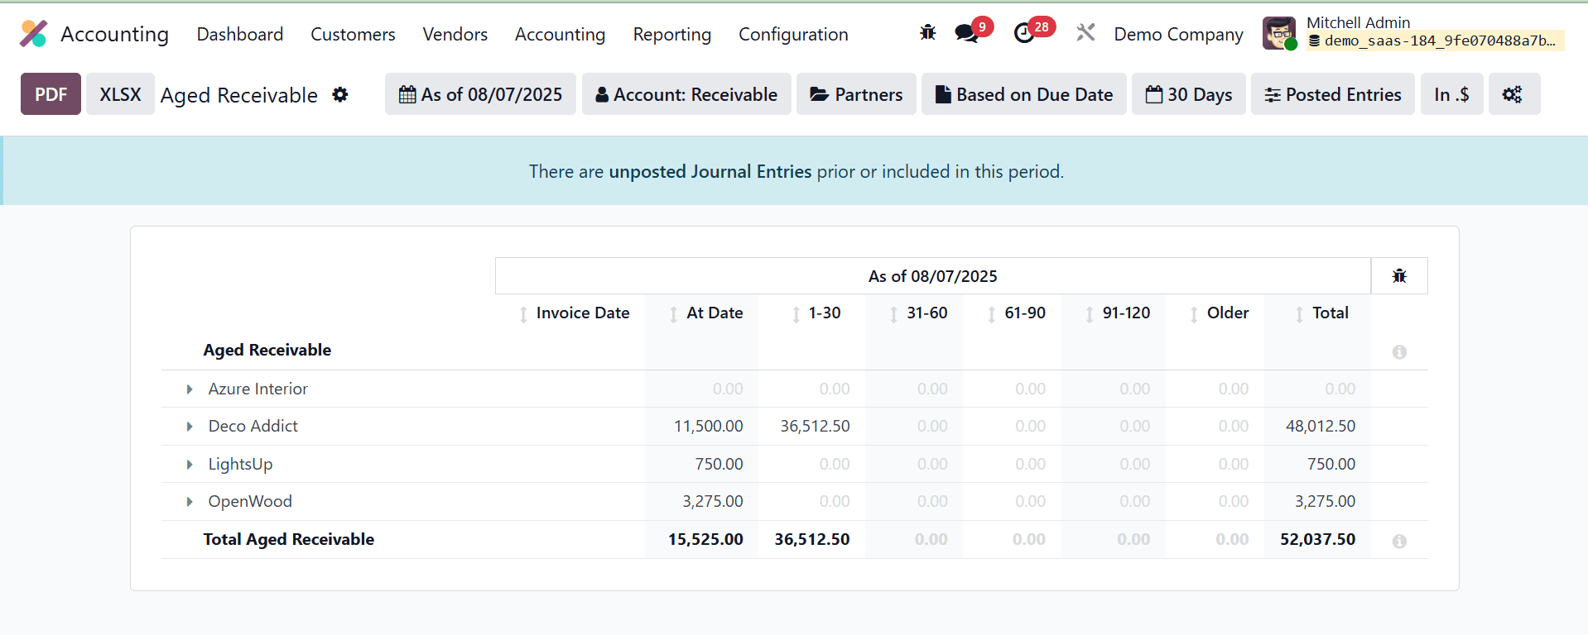Image resolution: width=1588 pixels, height=635 pixels.
Task: Open the Vendors menu
Action: pos(455,34)
